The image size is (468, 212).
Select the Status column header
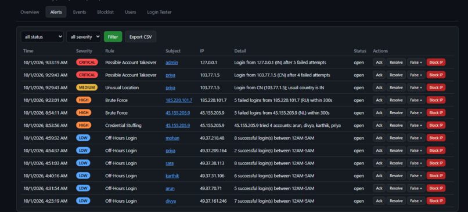(x=360, y=51)
